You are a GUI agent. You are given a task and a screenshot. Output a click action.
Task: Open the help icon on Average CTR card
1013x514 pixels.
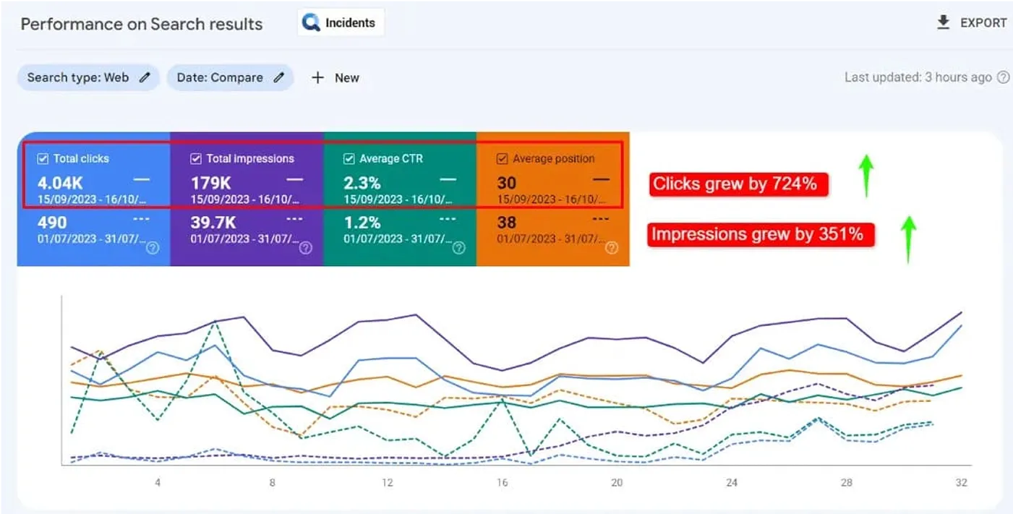458,249
